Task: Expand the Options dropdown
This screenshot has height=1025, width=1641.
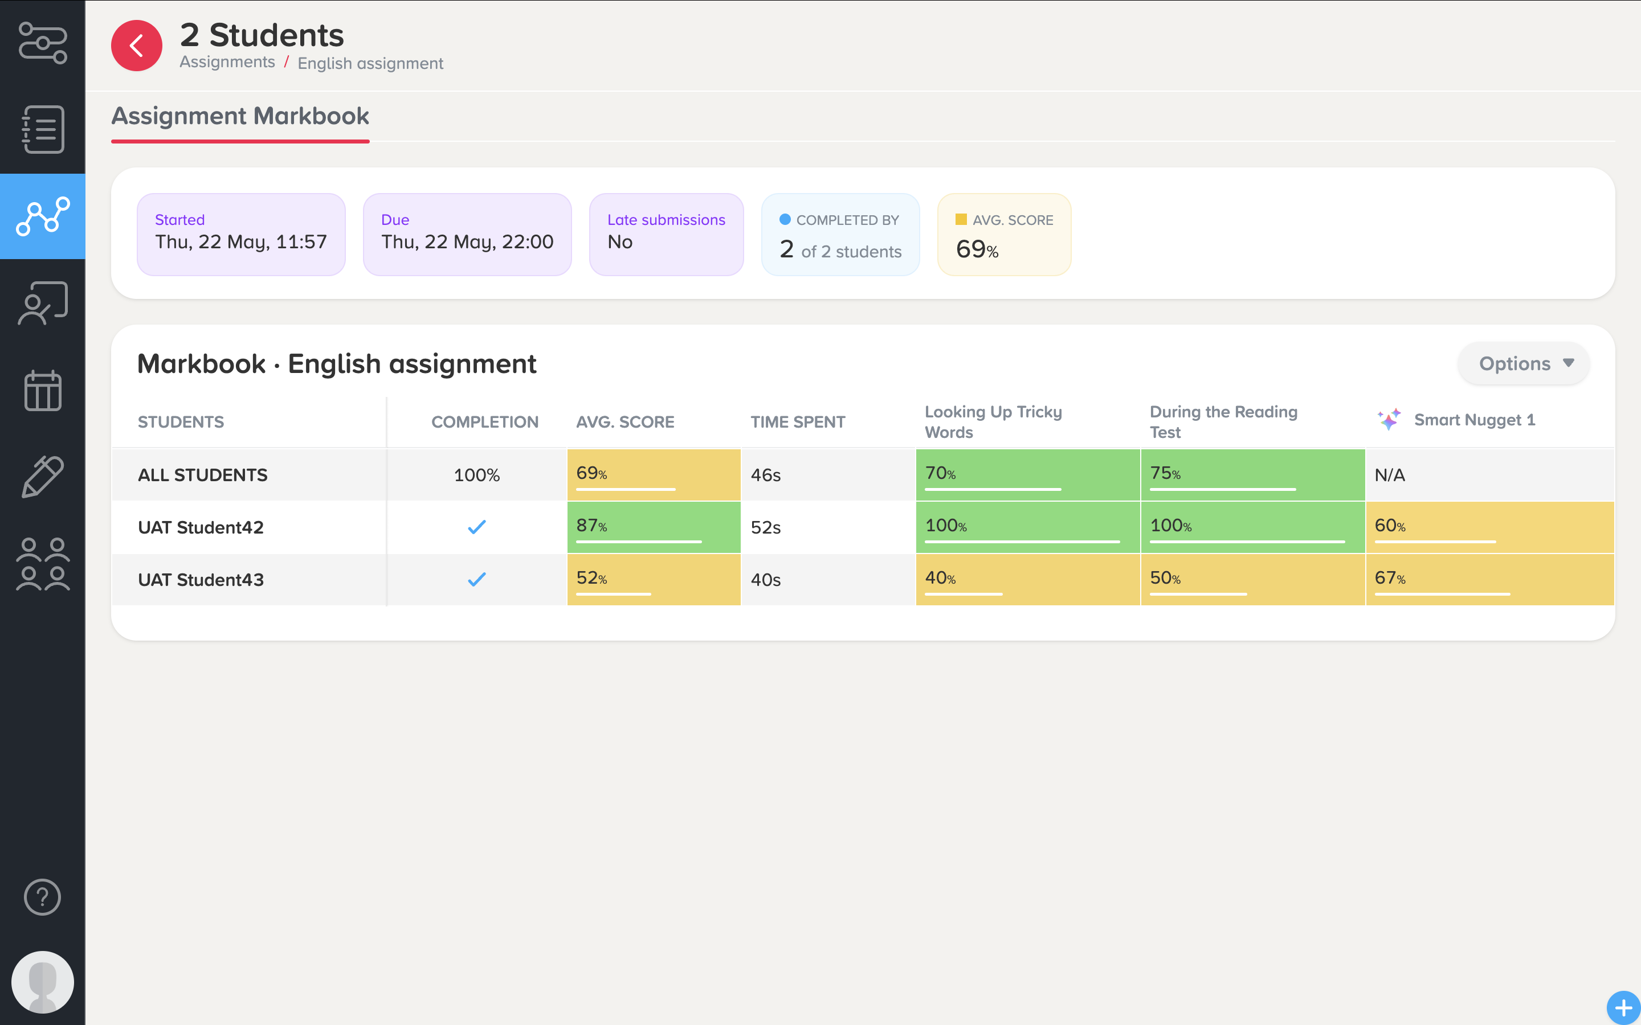Action: pos(1524,363)
